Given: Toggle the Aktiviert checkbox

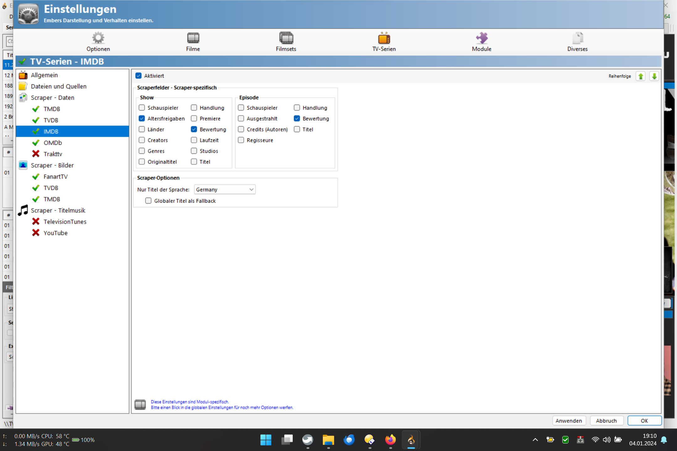Looking at the screenshot, I should (x=139, y=76).
